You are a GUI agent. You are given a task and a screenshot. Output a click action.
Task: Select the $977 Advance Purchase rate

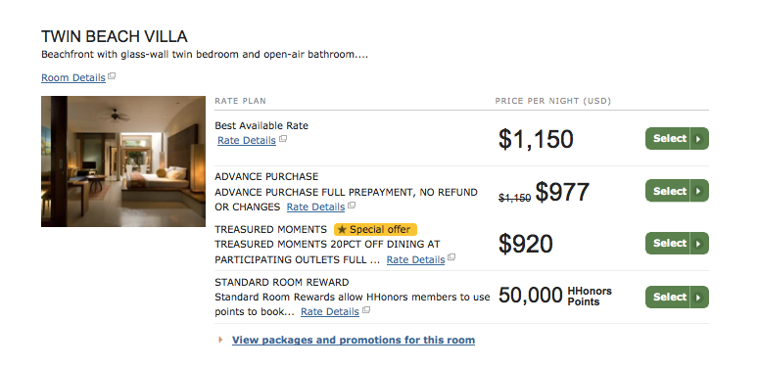[677, 191]
